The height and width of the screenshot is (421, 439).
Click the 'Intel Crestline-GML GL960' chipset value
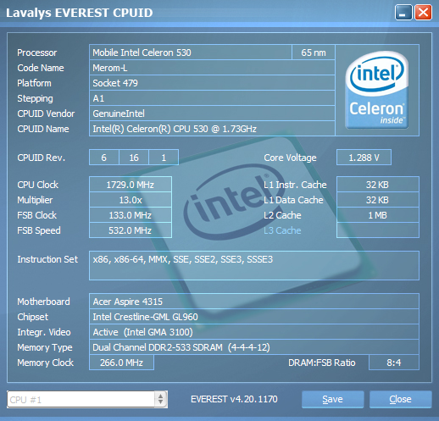pos(254,317)
